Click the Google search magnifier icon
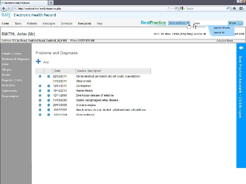 (x=228, y=9)
